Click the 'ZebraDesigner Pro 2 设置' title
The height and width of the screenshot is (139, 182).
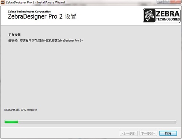42,16
